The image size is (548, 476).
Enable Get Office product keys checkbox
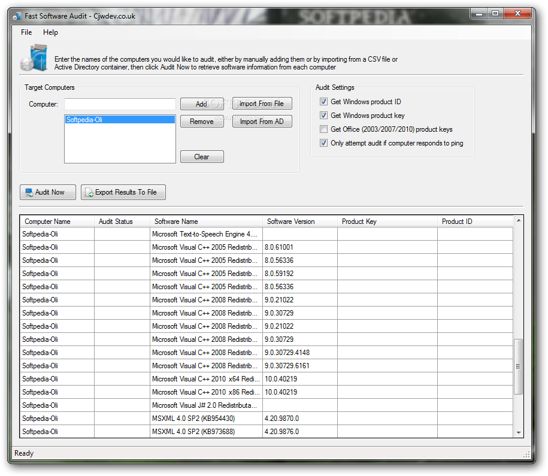tap(323, 129)
